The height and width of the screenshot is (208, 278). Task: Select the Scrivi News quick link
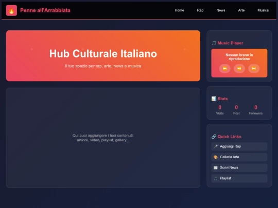(x=239, y=167)
